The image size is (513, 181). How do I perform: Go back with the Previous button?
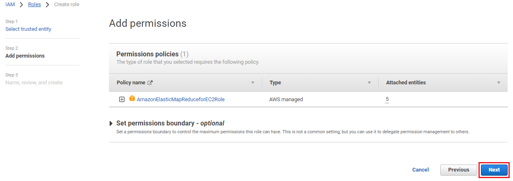point(458,169)
